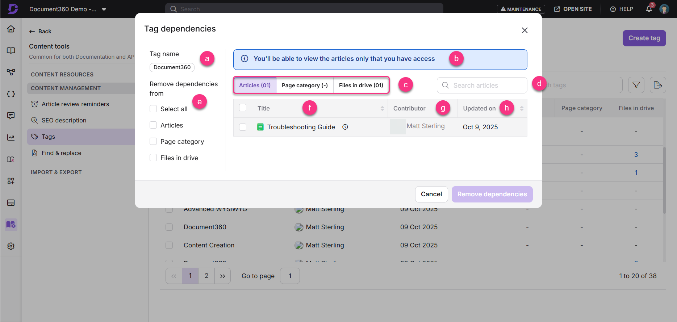This screenshot has width=677, height=322.
Task: Click the Troubleshooting Guide article icon
Action: [x=260, y=127]
